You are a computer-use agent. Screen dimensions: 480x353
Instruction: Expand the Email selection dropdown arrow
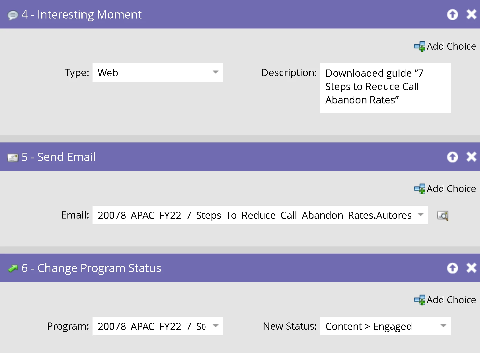(x=420, y=215)
